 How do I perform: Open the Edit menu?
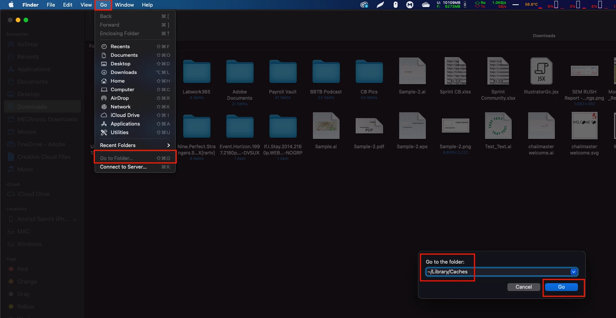tap(68, 5)
